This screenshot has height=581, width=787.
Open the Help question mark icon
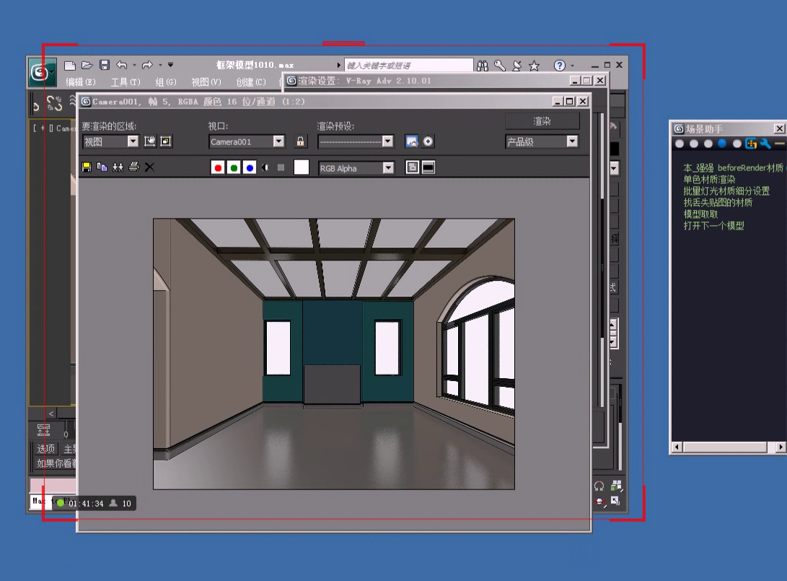pyautogui.click(x=560, y=65)
